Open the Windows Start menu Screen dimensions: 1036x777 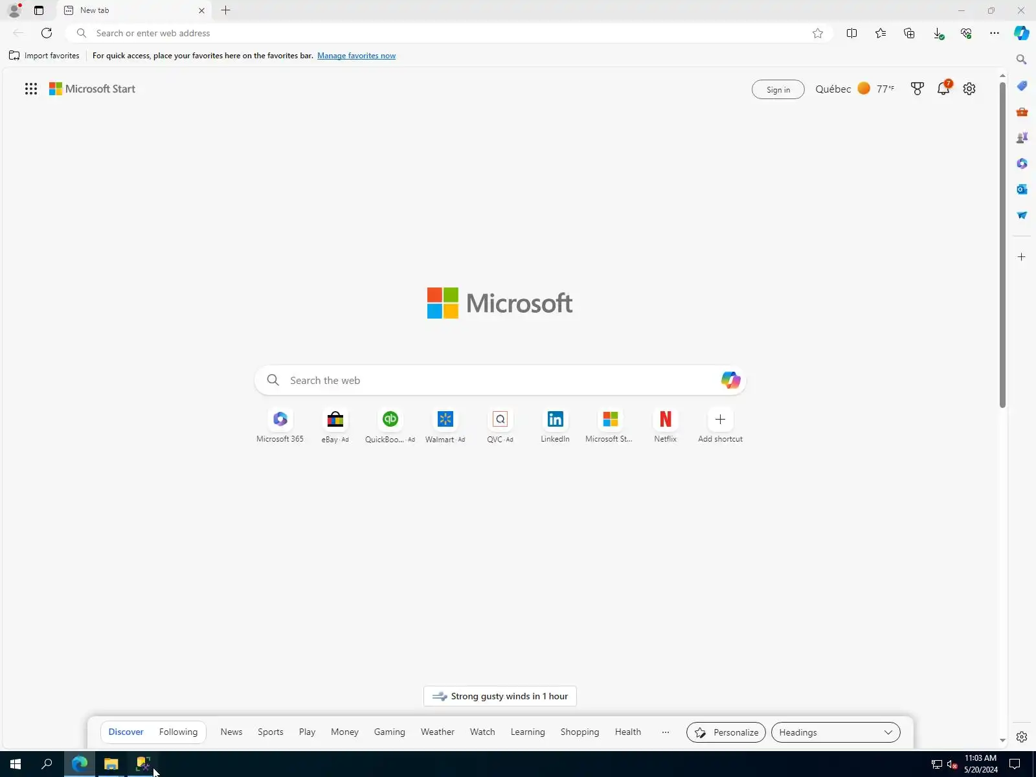16,764
